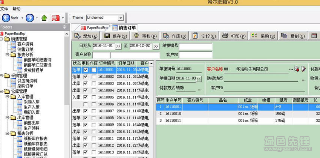The width and height of the screenshot is (320, 158).
Task: Collapse the 采购管理 tree node
Action: click(2, 75)
